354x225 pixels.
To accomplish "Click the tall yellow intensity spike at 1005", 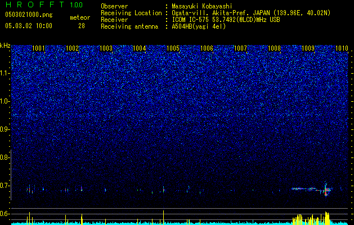I will point(163,217).
